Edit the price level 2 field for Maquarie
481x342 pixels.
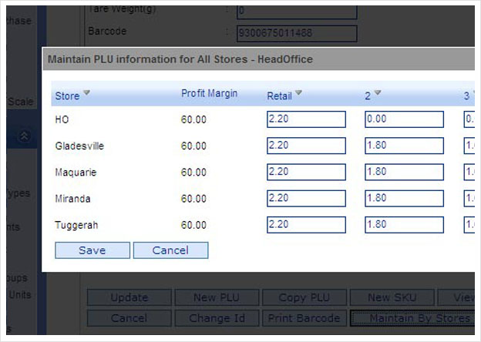click(x=405, y=172)
